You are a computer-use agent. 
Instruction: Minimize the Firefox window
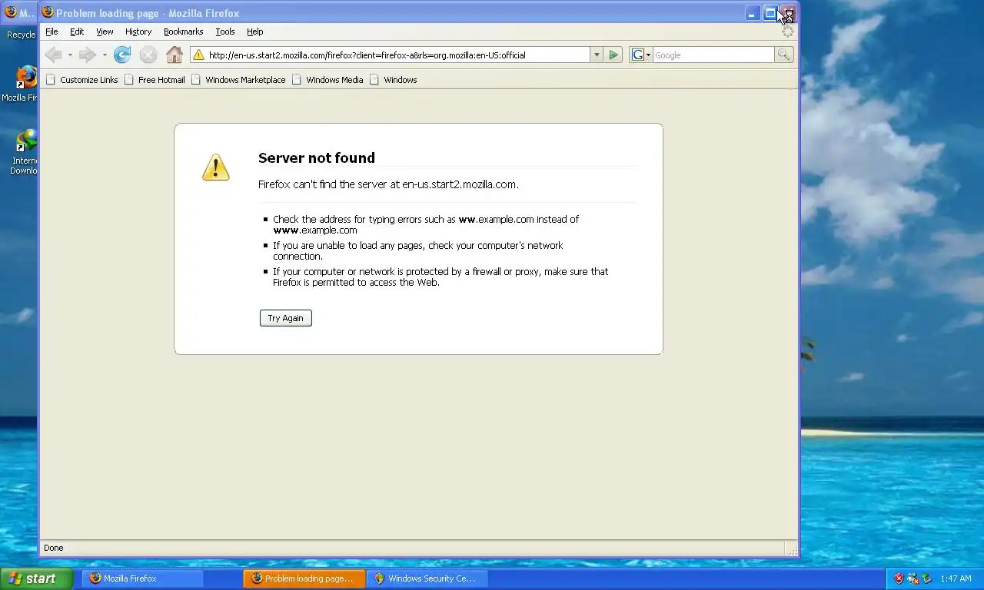(753, 13)
